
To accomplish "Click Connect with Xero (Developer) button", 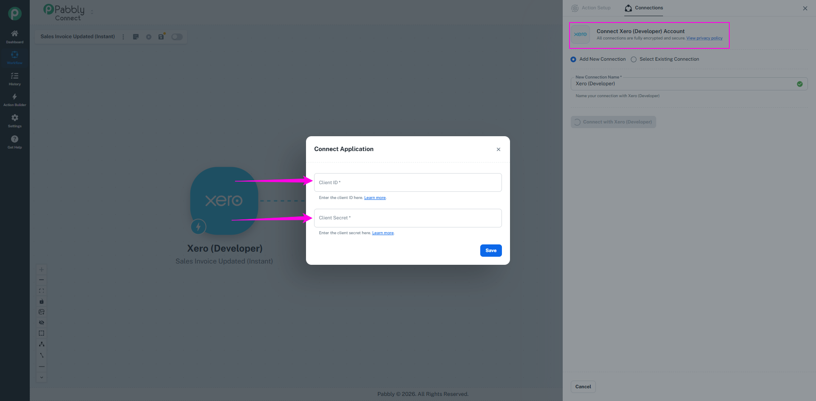I will tap(613, 122).
